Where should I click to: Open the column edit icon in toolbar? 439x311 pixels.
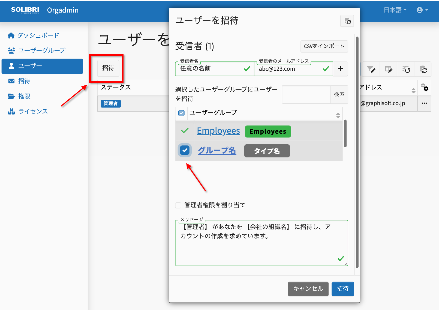coord(389,69)
